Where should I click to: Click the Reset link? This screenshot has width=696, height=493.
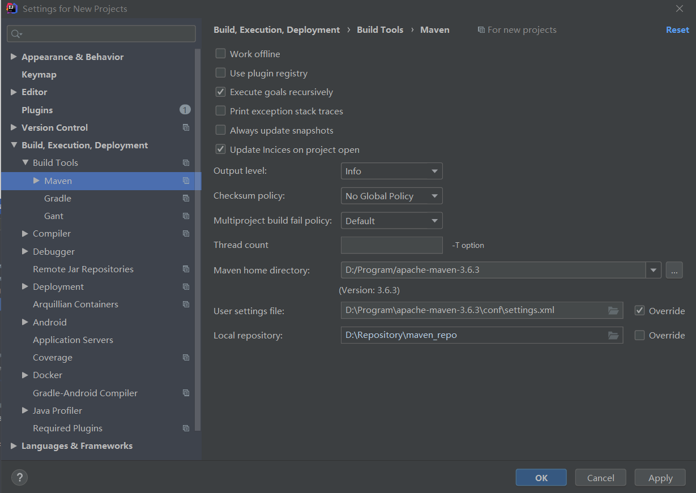[x=677, y=30]
